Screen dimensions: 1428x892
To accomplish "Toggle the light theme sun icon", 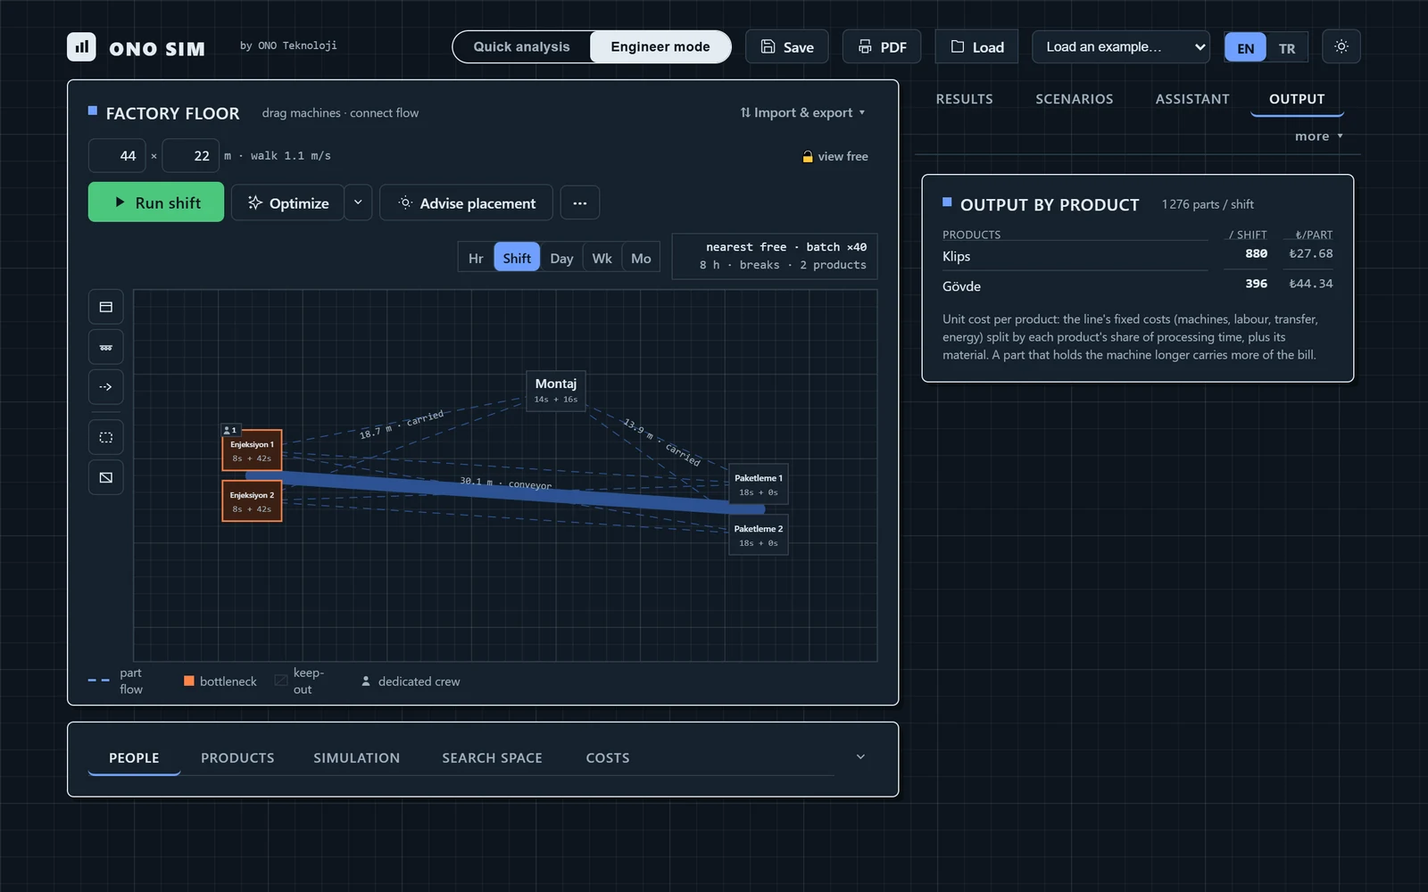I will click(1341, 46).
